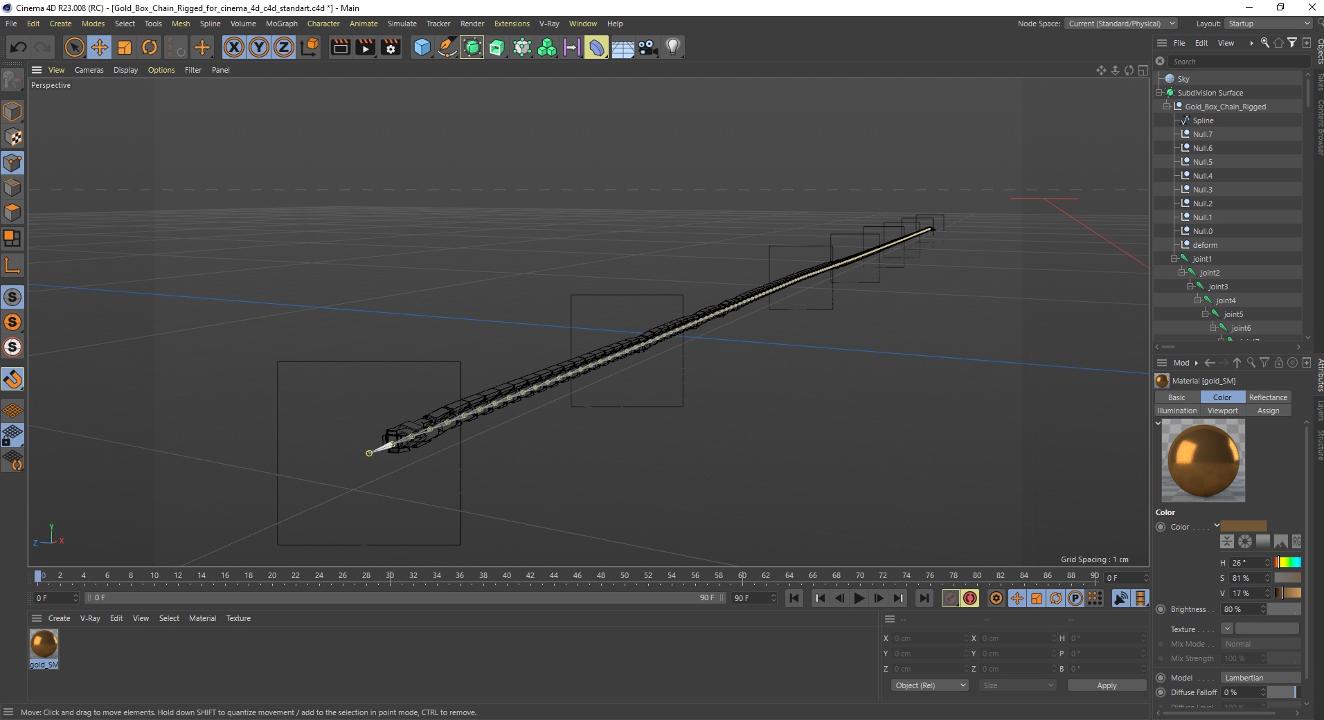Toggle Z axis lock
This screenshot has height=720, width=1324.
pos(284,47)
